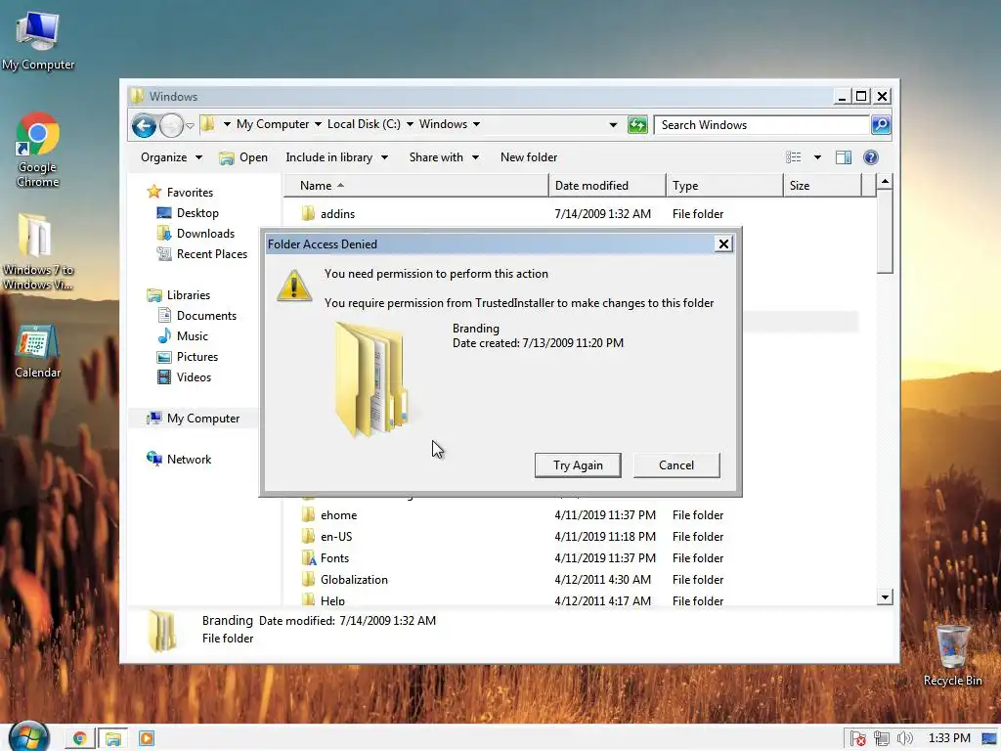Expand the Windows breadcrumb arrow

point(476,124)
